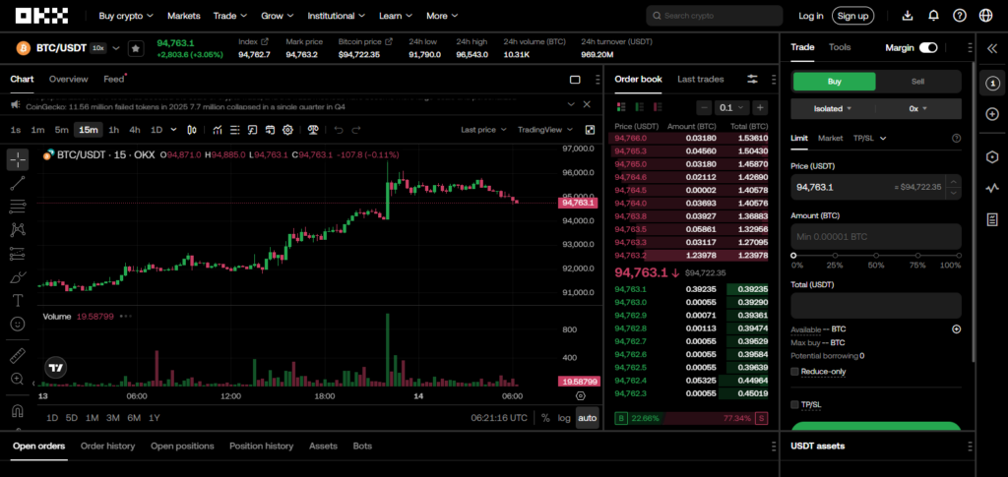Set chart range to 1M

tap(92, 418)
